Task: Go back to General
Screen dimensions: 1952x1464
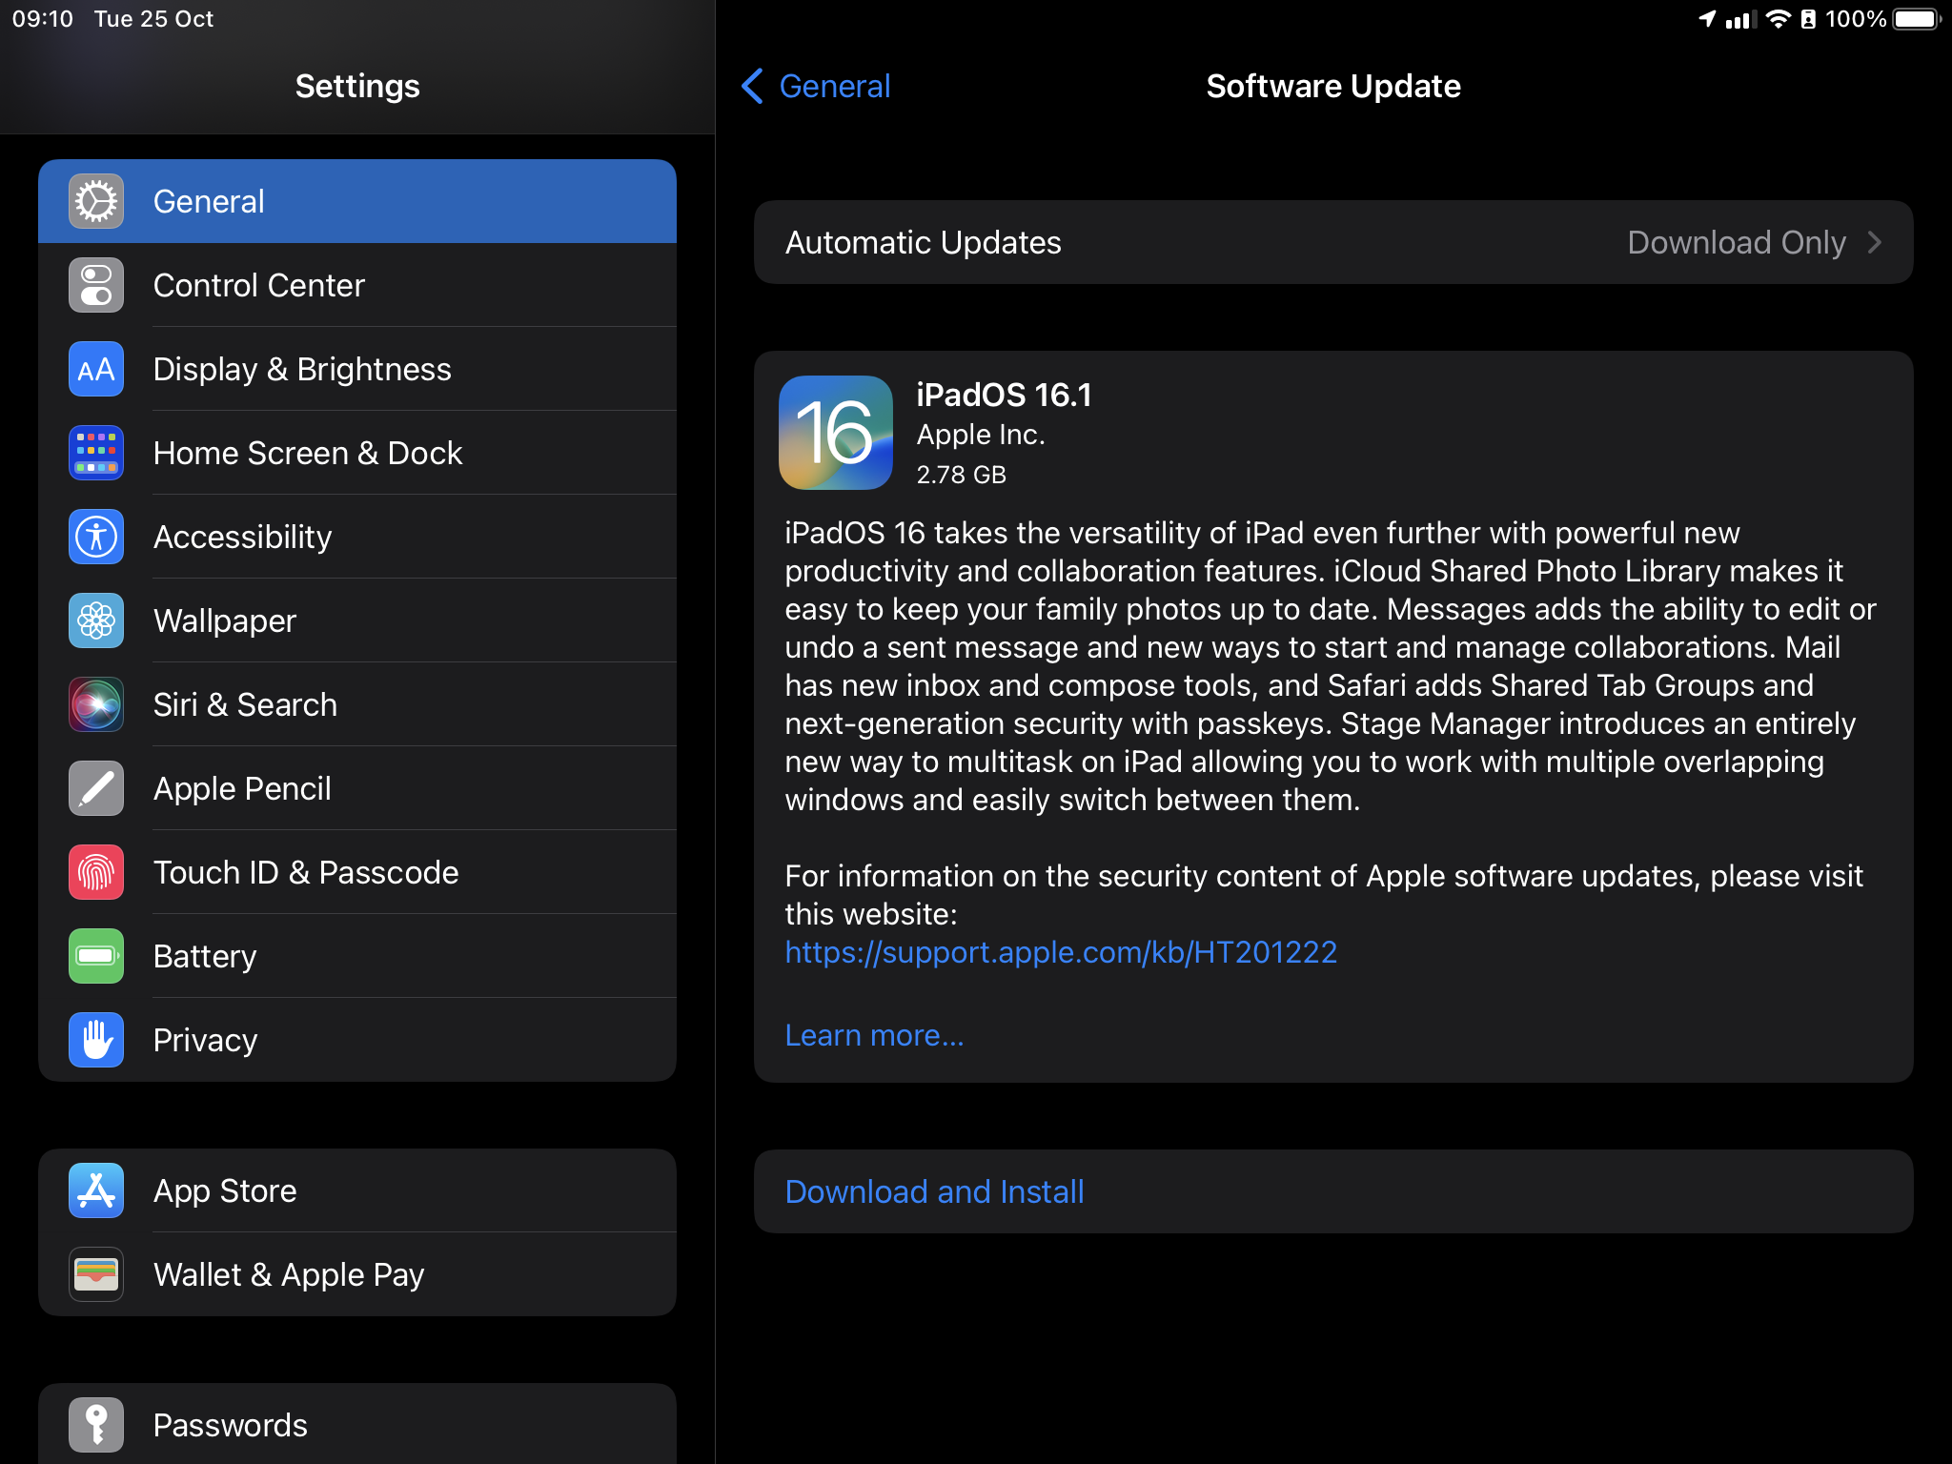Action: point(816,86)
